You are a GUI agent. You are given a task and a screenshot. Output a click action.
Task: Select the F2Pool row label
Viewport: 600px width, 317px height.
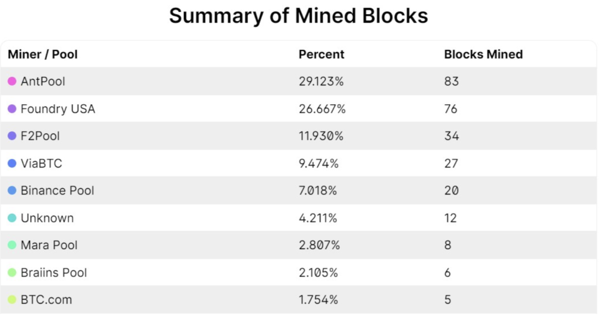point(40,136)
